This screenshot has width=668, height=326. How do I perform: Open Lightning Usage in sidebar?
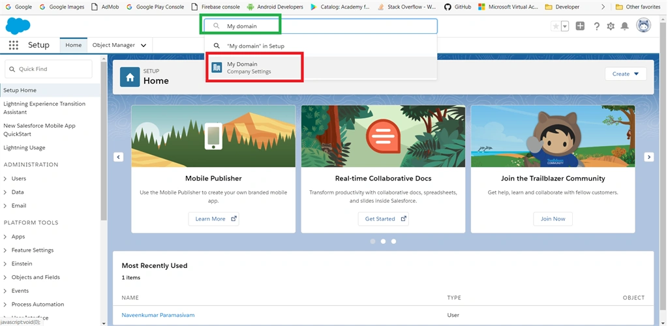pos(24,148)
